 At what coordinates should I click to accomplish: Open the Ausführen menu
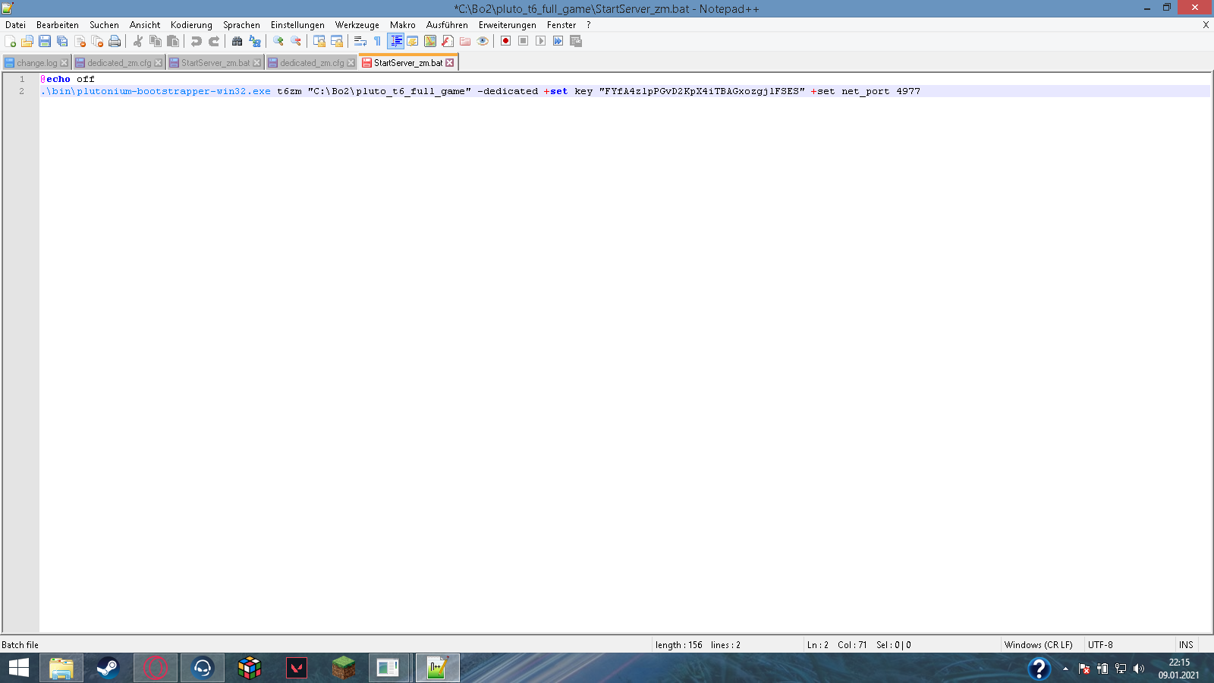(447, 25)
